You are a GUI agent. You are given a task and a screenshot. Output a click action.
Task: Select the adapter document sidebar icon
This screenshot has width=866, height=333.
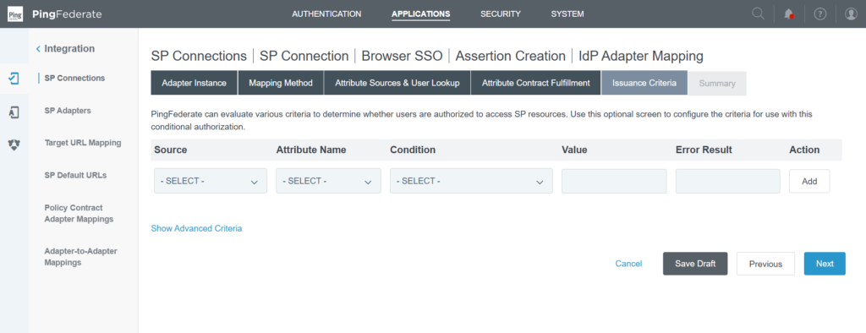14,112
